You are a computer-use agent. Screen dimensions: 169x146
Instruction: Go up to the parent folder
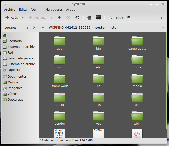pyautogui.click(x=59, y=18)
